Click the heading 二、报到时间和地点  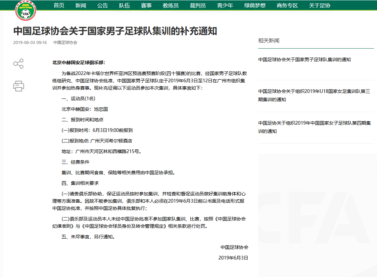click(x=82, y=120)
